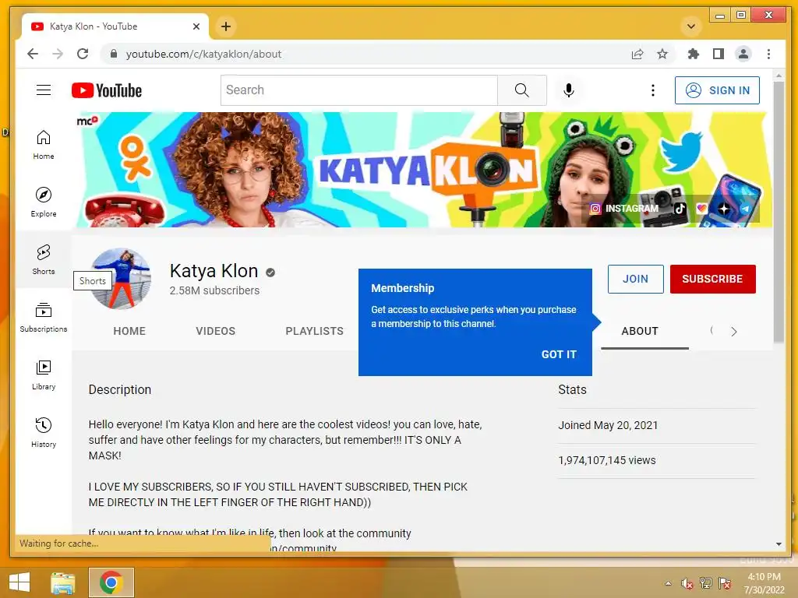Click Katya Klon channel avatar
798x598 pixels.
coord(121,279)
